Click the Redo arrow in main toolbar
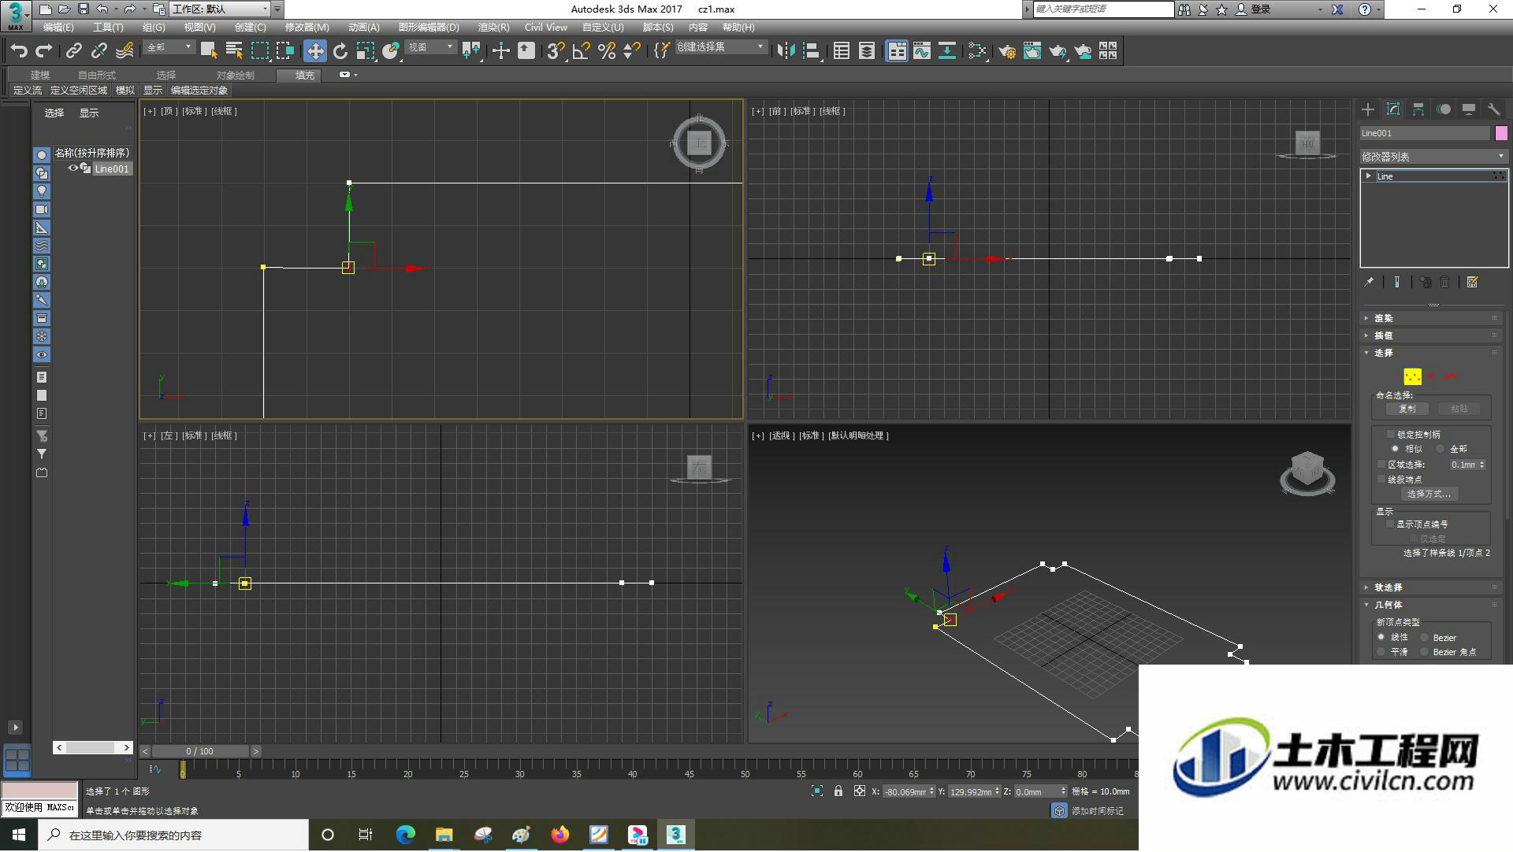The width and height of the screenshot is (1513, 852). pyautogui.click(x=45, y=51)
